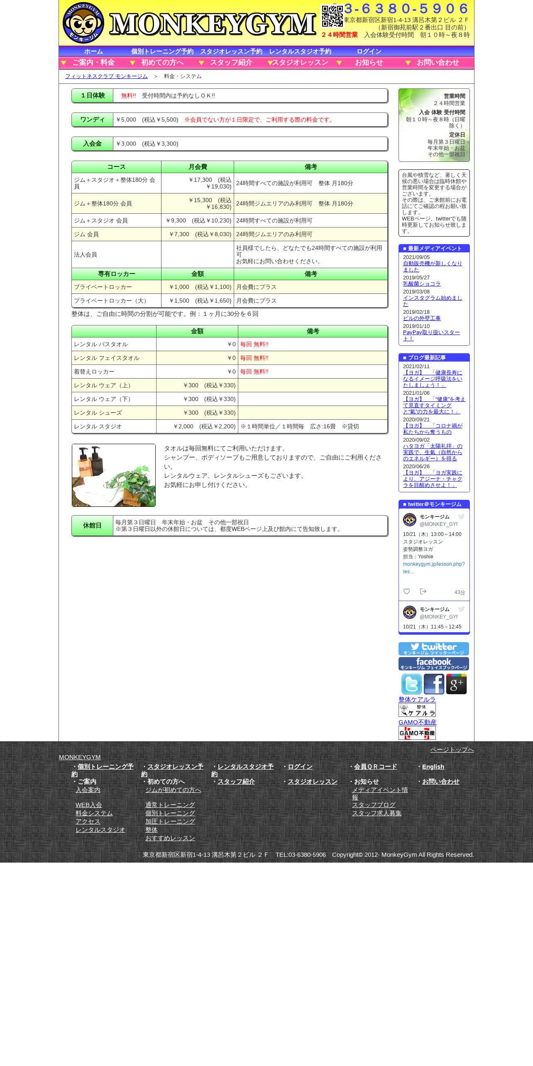Open the small Twitter bird icon

(411, 684)
